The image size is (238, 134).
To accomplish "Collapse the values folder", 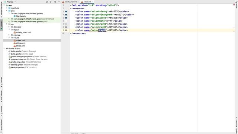I will pyautogui.click(x=9, y=38).
